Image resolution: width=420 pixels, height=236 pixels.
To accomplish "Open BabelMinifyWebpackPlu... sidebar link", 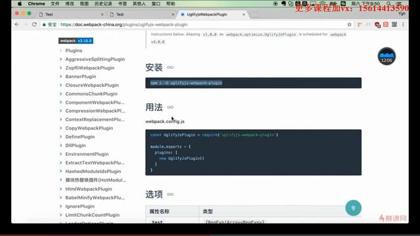I will (94, 197).
